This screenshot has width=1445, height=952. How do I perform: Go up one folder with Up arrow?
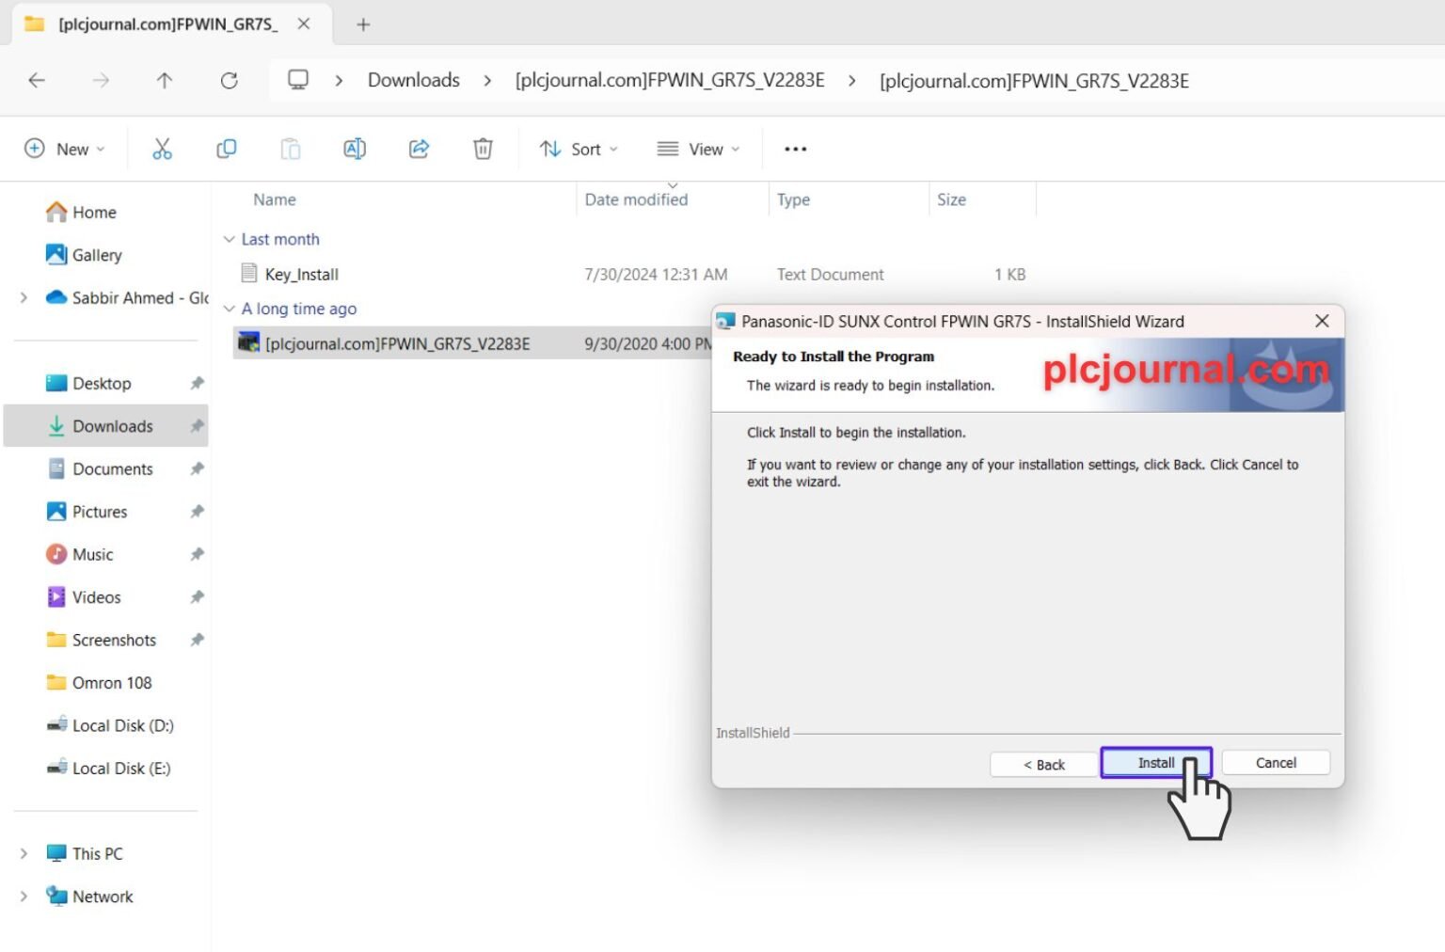pyautogui.click(x=165, y=81)
